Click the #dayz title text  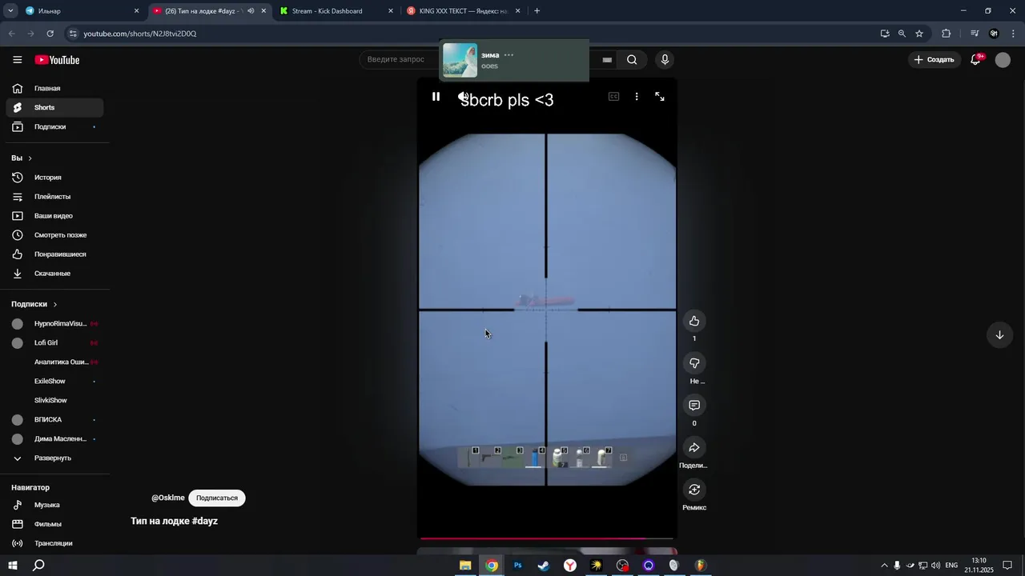tap(205, 521)
